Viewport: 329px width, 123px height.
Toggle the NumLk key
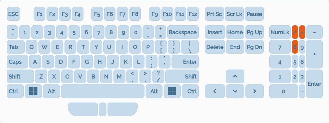[x=280, y=32]
